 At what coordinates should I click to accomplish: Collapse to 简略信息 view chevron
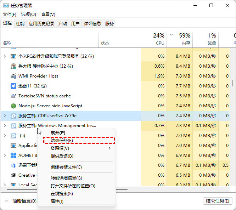coord(6,201)
